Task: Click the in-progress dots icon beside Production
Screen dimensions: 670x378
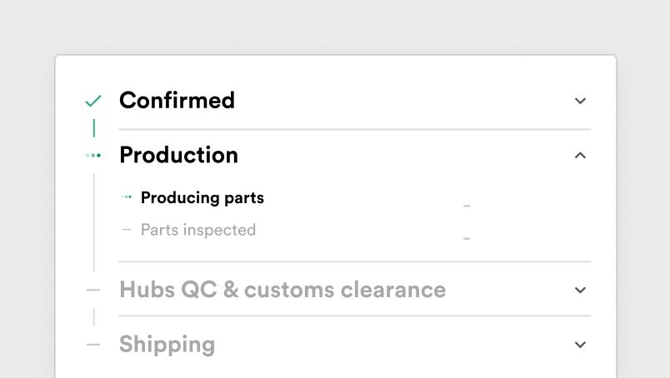Action: click(93, 155)
